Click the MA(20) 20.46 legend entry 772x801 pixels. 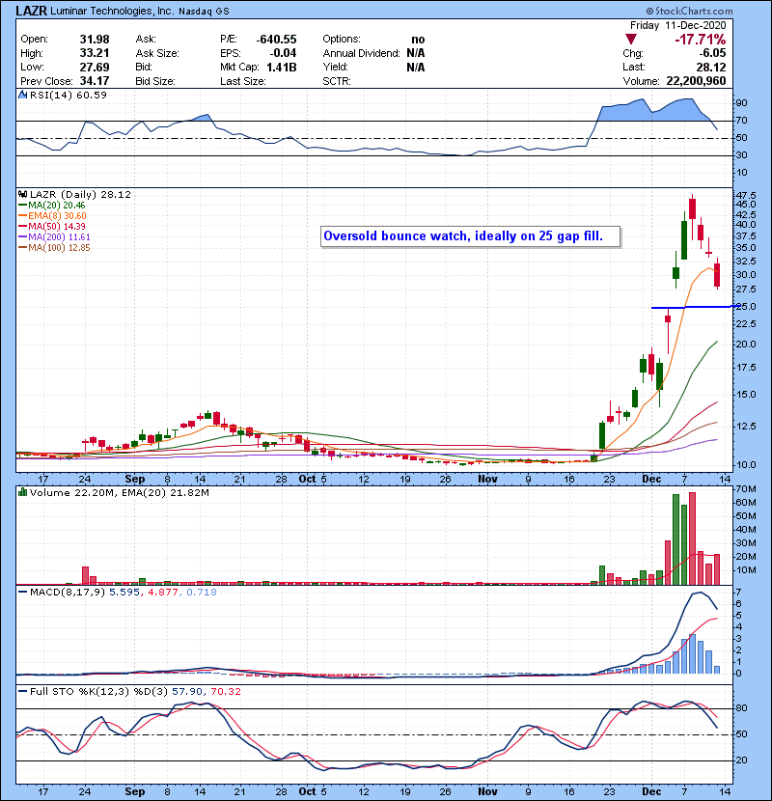52,205
